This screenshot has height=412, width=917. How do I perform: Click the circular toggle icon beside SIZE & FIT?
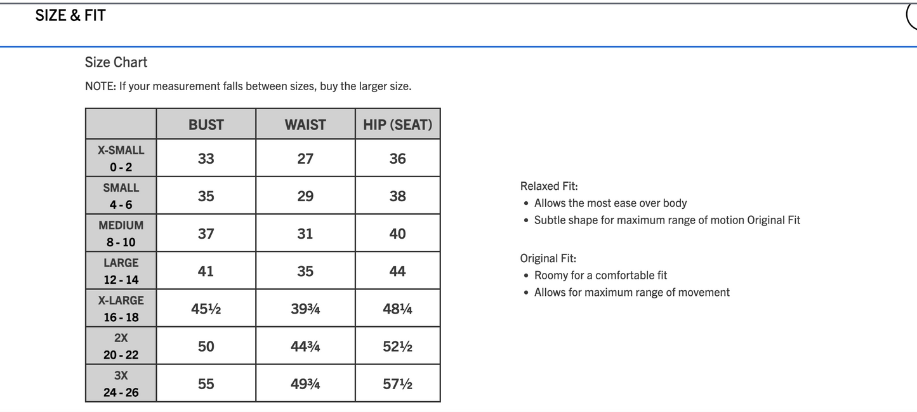click(913, 17)
